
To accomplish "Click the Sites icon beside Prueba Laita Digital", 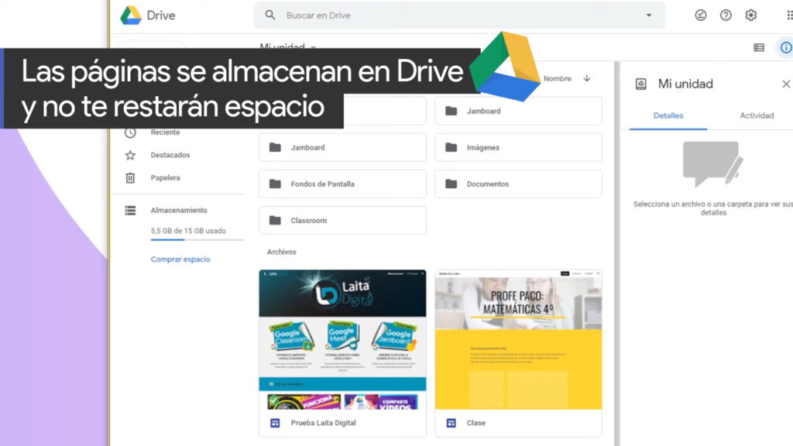I will pyautogui.click(x=275, y=423).
